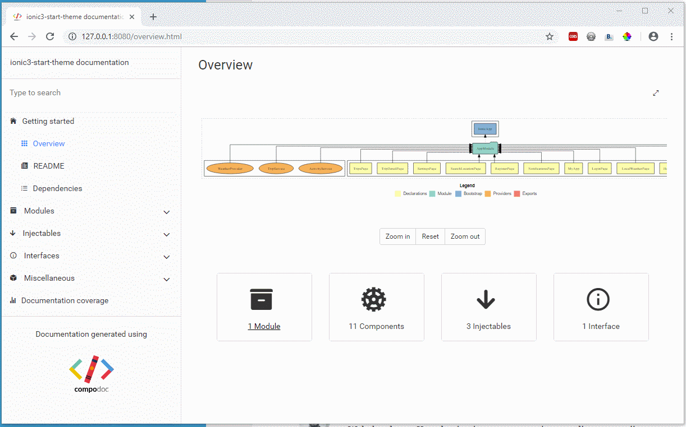Reload the page in browser
Viewport: 686px width, 427px height.
(50, 36)
